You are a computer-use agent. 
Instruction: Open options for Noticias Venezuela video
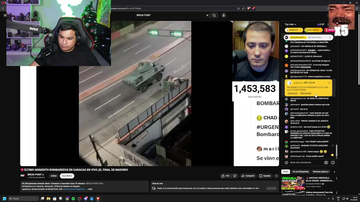point(336,178)
